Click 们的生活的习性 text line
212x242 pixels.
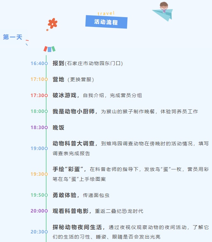pyautogui.click(x=106, y=237)
